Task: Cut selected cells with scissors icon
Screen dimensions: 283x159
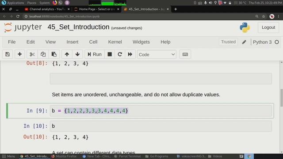Action: click(x=32, y=54)
